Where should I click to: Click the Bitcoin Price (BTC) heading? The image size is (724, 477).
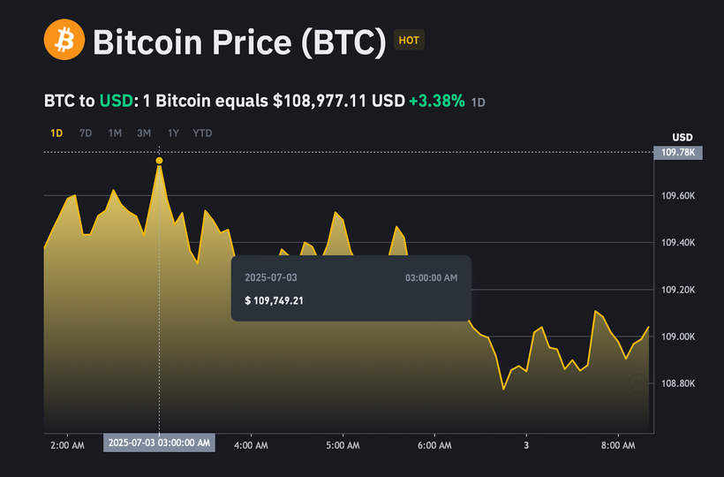[x=239, y=42]
